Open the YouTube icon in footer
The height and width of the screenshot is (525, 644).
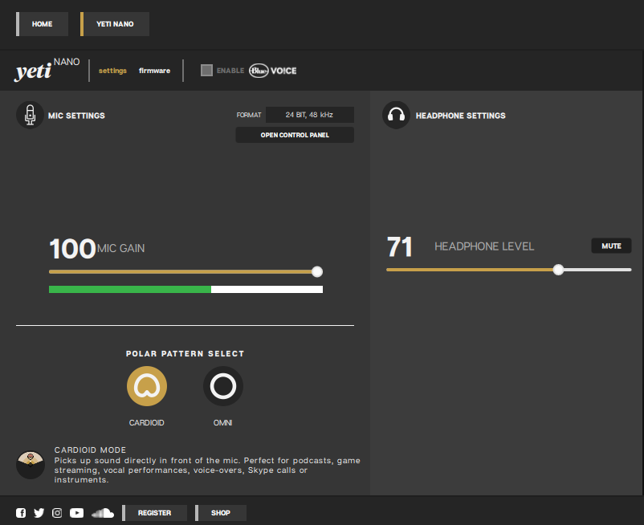[76, 513]
